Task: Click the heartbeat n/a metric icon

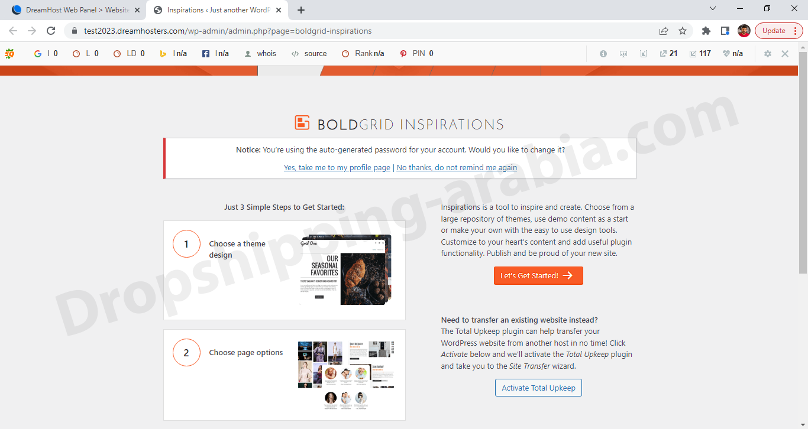Action: point(733,54)
